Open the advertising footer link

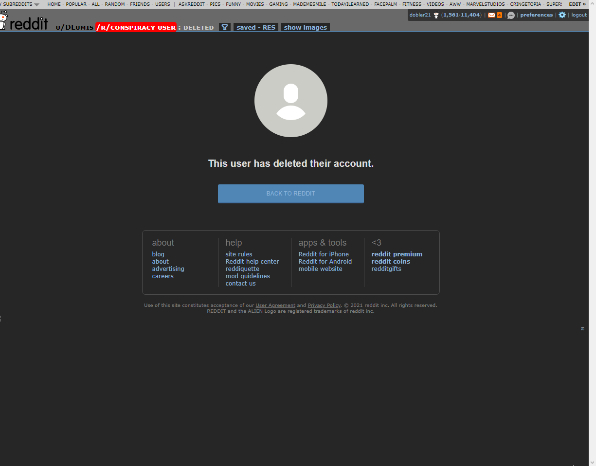point(168,269)
